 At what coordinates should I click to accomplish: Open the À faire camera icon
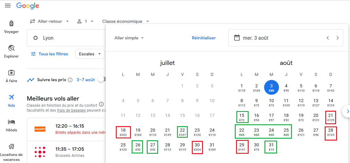point(11,73)
